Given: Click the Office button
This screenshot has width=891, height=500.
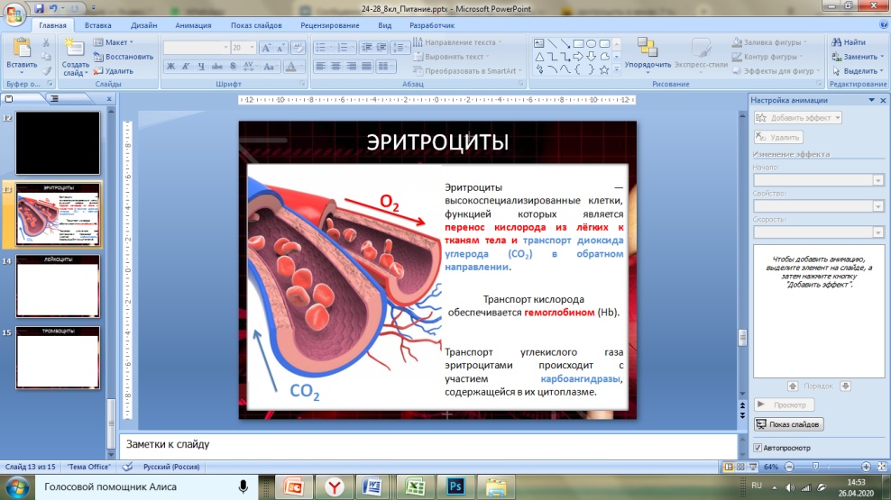Looking at the screenshot, I should point(14,15).
